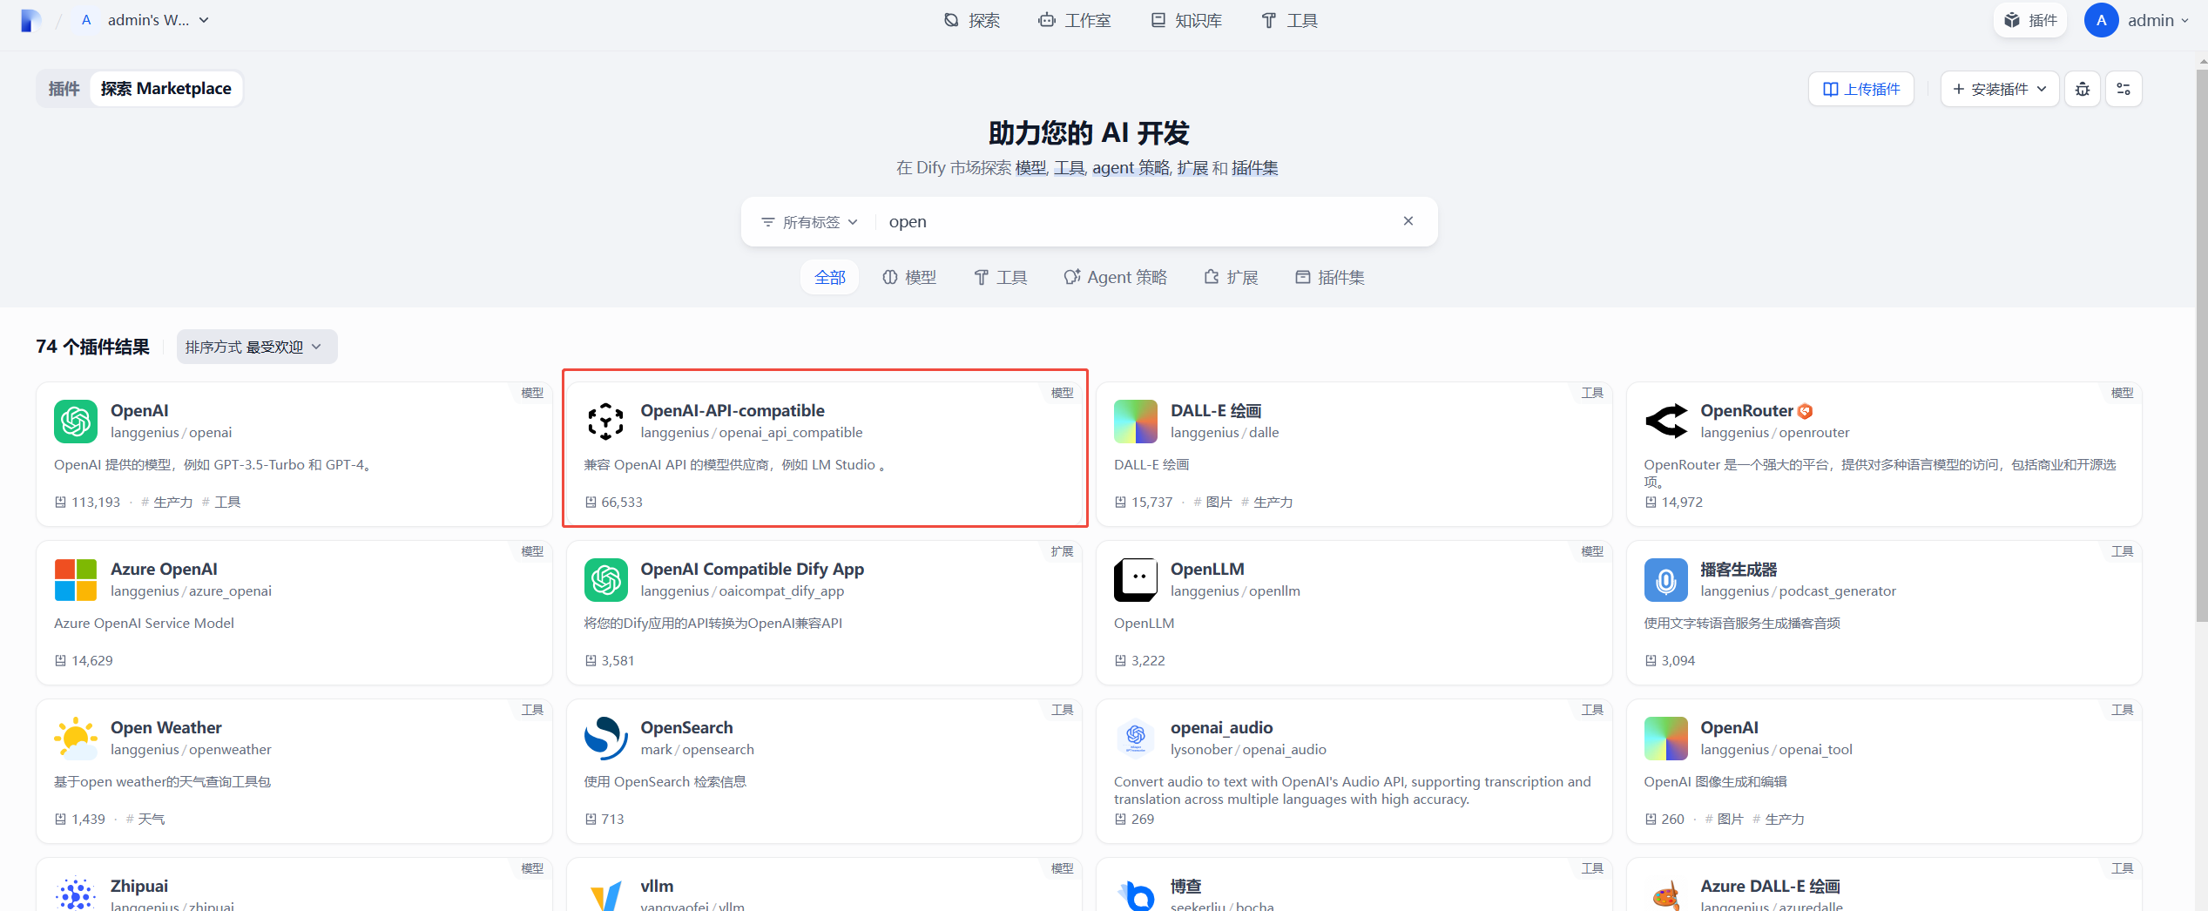Open the 工作室 nav item
This screenshot has width=2208, height=911.
[1075, 20]
